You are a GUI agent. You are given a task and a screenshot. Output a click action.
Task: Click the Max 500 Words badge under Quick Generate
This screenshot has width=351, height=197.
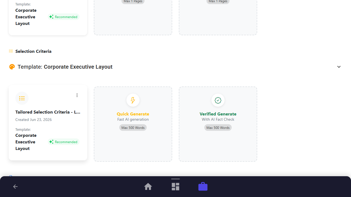tap(133, 128)
